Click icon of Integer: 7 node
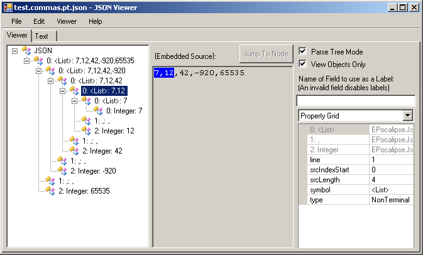 click(x=97, y=110)
